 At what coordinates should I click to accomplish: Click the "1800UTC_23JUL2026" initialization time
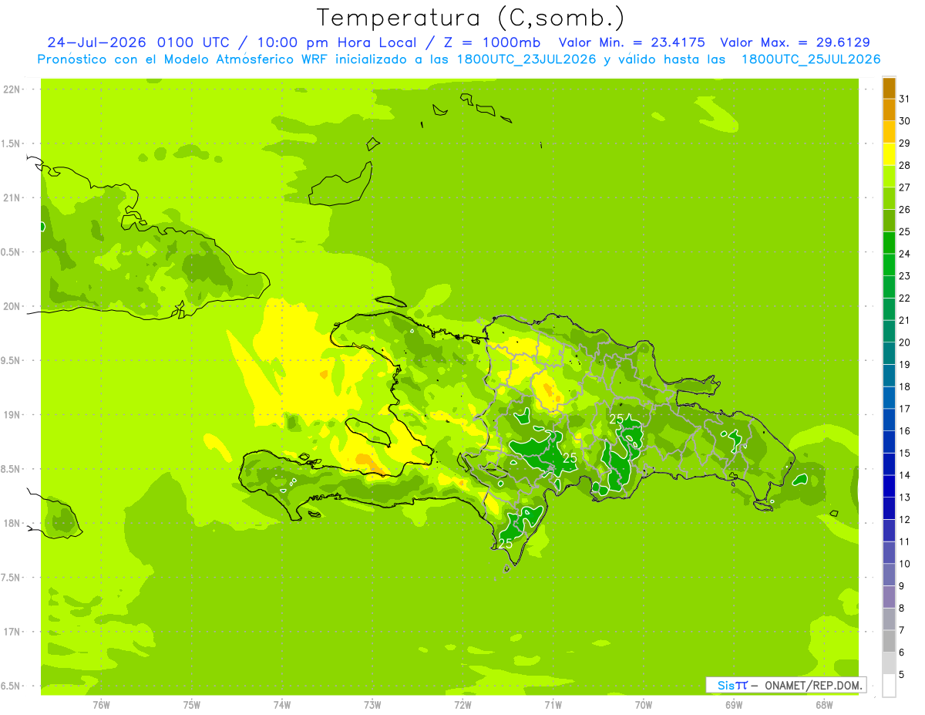pos(525,59)
